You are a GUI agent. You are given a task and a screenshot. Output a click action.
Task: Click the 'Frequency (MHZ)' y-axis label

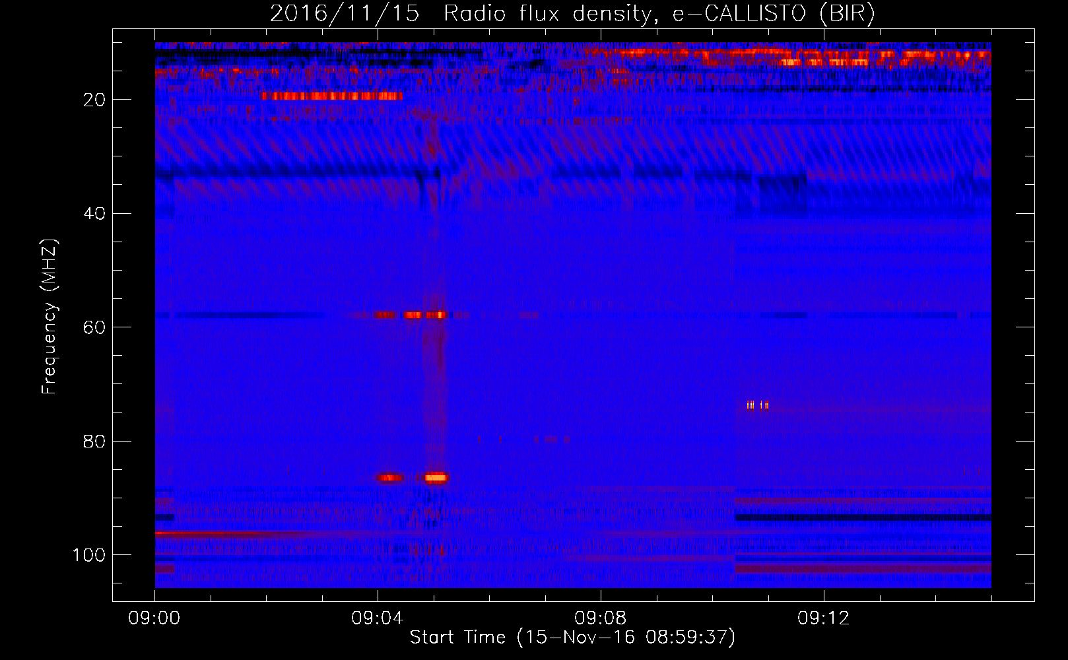(x=50, y=316)
